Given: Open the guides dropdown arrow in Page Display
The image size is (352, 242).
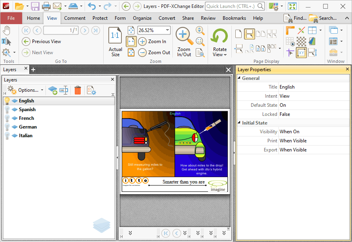Looking at the screenshot, I should point(320,30).
